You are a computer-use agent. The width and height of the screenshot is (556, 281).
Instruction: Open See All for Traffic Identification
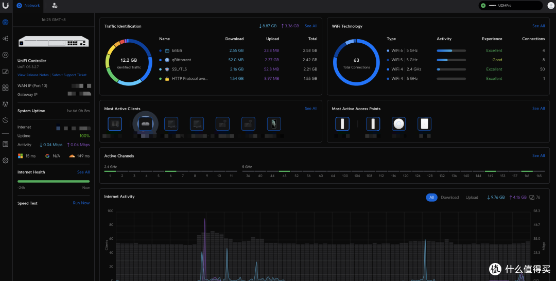coord(311,26)
